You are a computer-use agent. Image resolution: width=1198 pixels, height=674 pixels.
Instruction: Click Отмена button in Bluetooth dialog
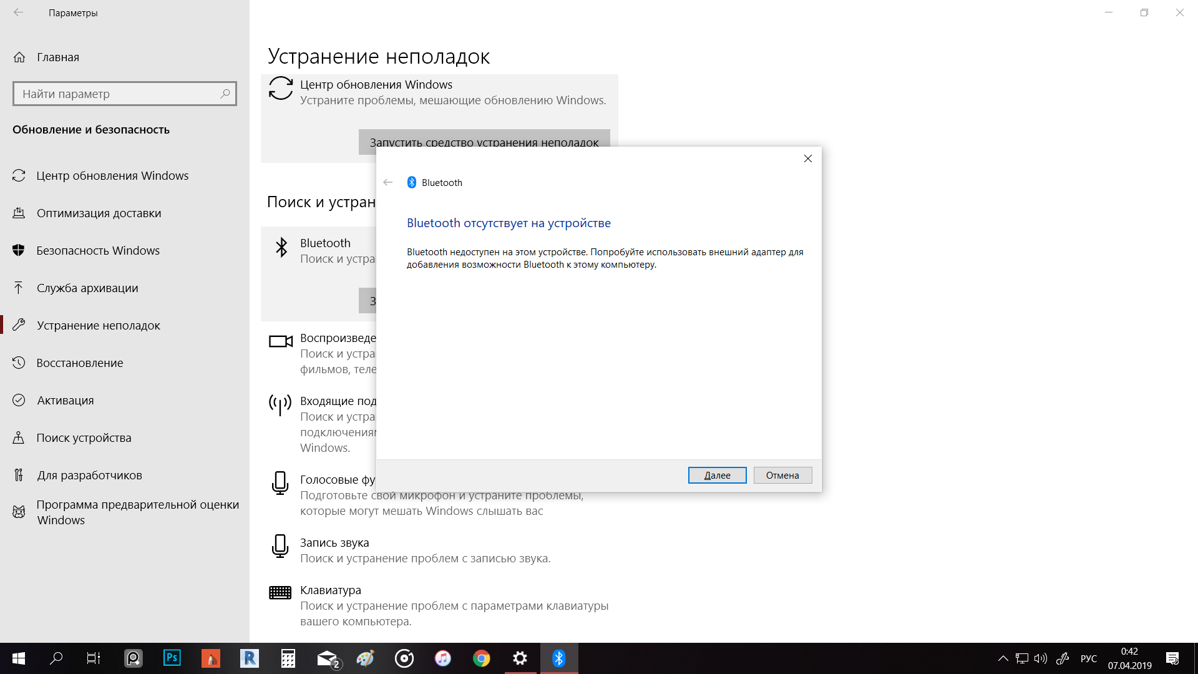(x=782, y=475)
